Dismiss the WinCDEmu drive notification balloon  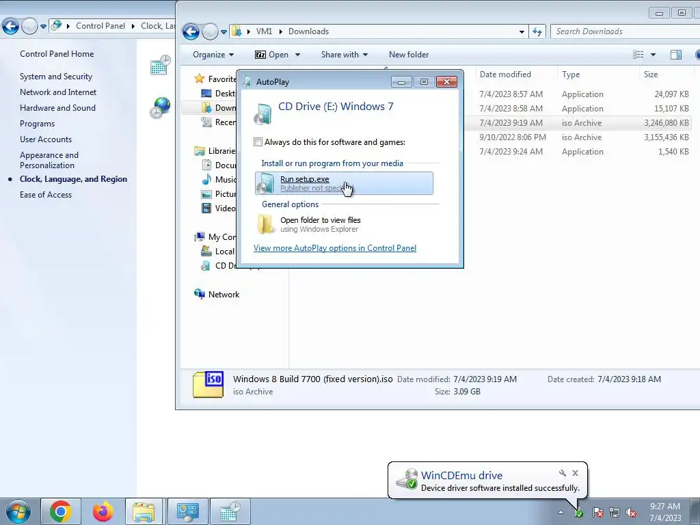(x=575, y=473)
